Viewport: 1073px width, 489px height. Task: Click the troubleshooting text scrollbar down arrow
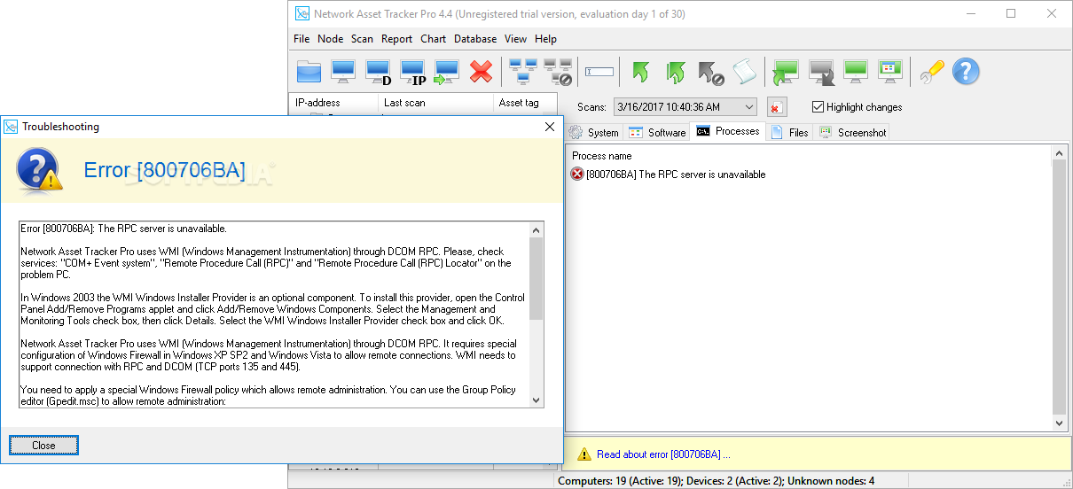pos(536,400)
